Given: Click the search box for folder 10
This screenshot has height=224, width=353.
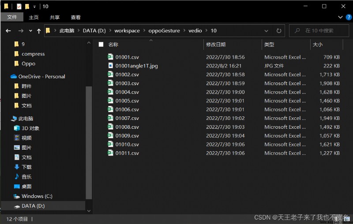Looking at the screenshot, I should pyautogui.click(x=319, y=30).
